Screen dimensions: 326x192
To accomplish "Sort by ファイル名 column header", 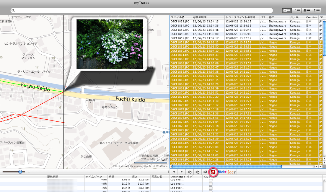I will coord(181,17).
